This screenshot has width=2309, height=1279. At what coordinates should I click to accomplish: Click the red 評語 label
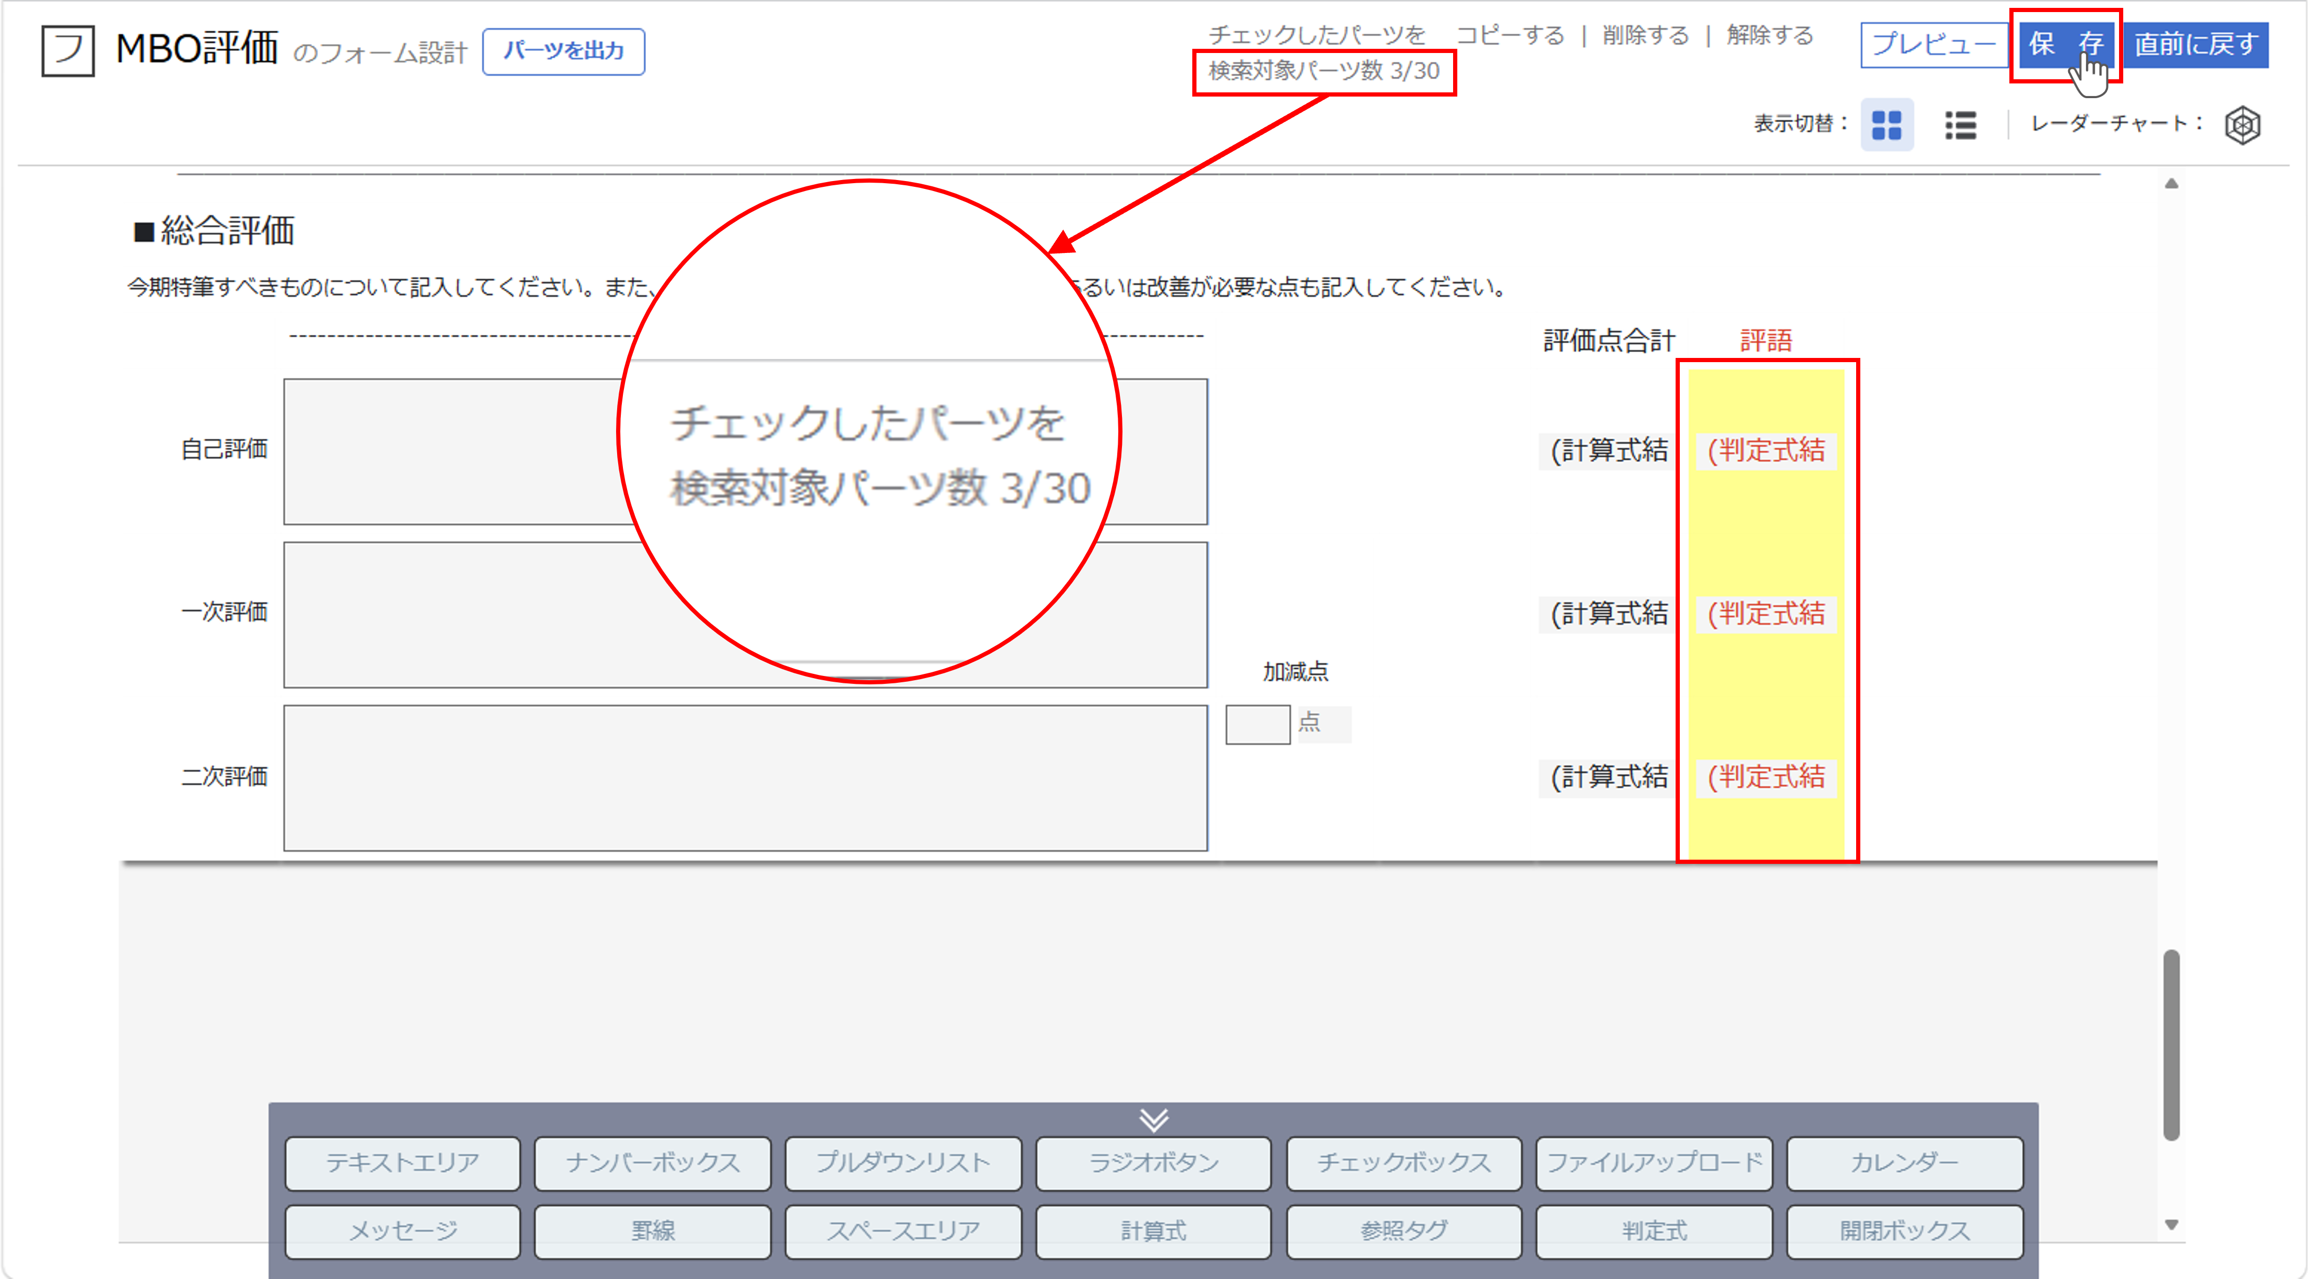point(1766,341)
